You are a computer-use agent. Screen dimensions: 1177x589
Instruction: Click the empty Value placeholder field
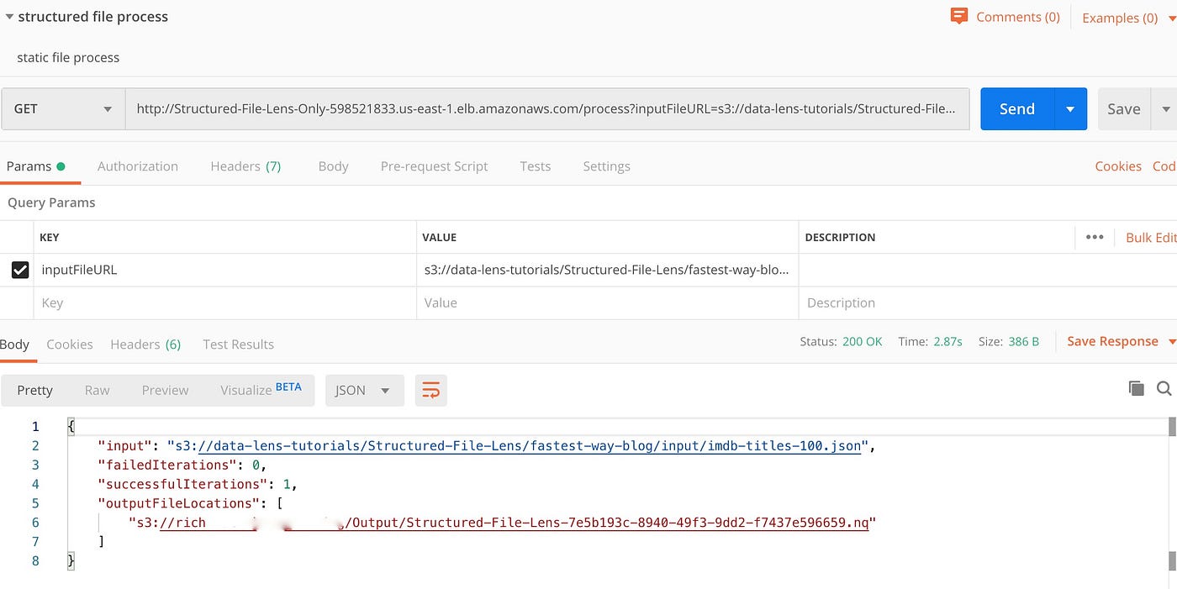coord(607,302)
